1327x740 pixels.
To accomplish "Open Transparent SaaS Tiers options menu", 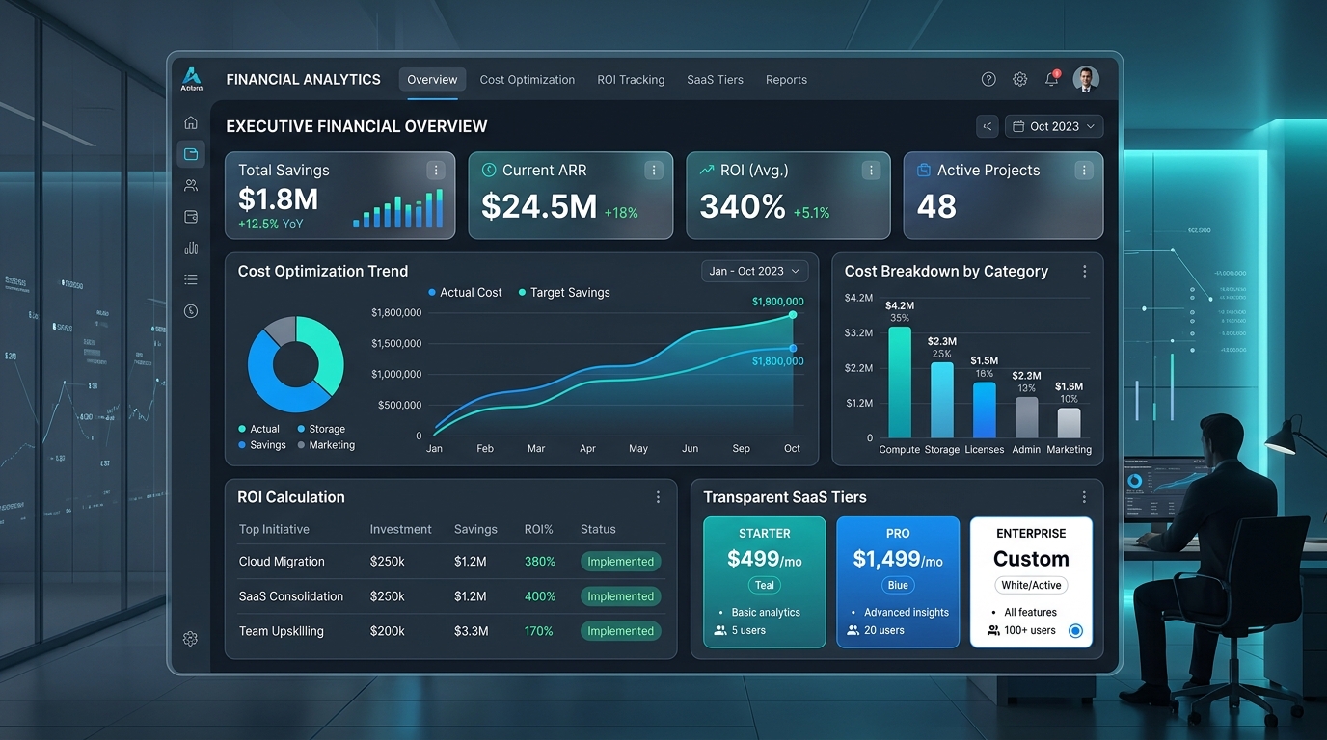I will 1084,497.
